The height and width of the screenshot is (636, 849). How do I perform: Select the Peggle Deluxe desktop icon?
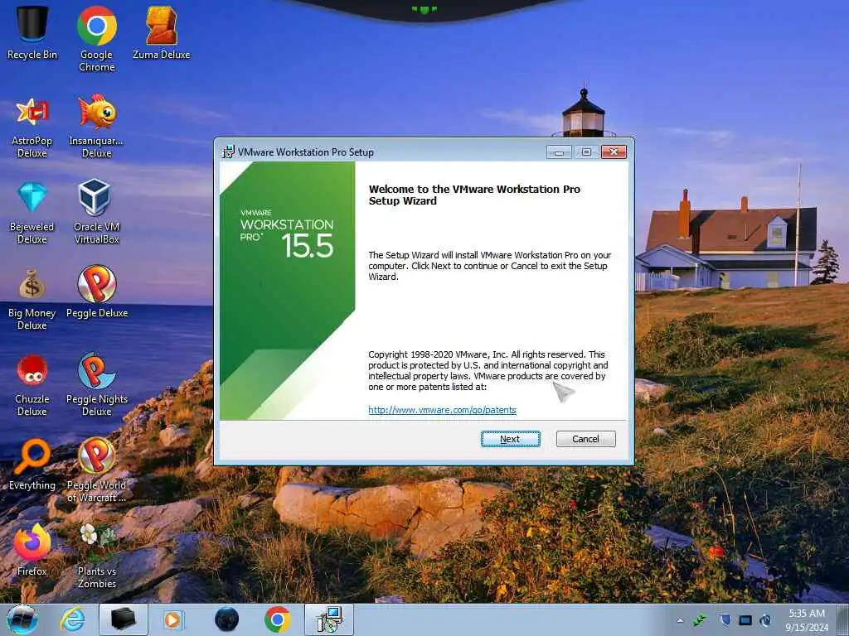pos(97,292)
